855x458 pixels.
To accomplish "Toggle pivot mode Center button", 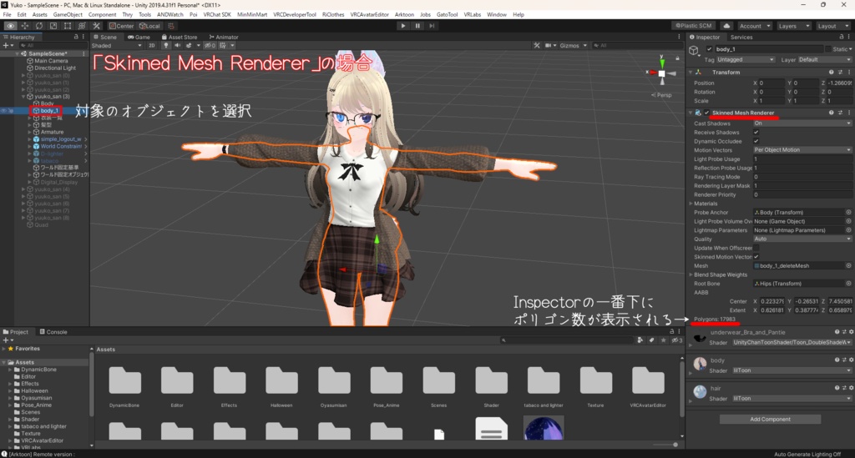I will (121, 26).
